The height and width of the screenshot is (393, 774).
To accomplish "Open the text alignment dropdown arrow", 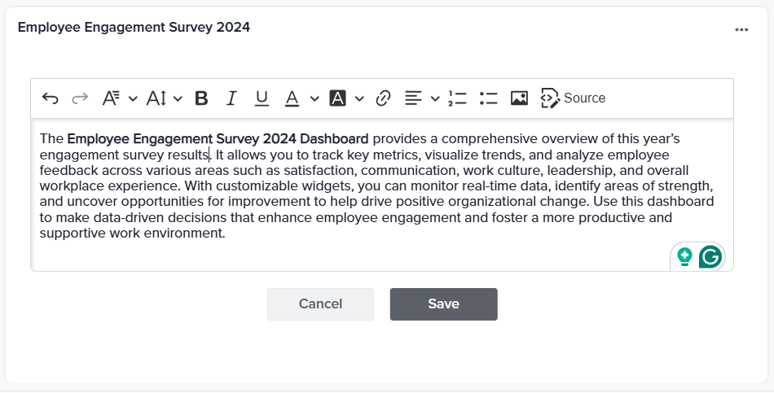I will coord(435,98).
